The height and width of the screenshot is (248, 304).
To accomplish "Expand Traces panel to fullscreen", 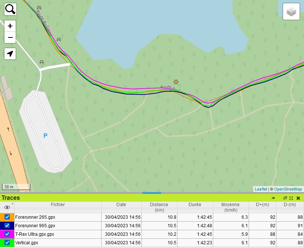I will (x=291, y=198).
